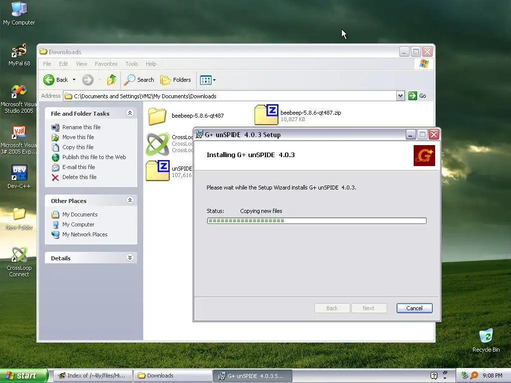
Task: Click Copy this file
Action: pyautogui.click(x=72, y=147)
